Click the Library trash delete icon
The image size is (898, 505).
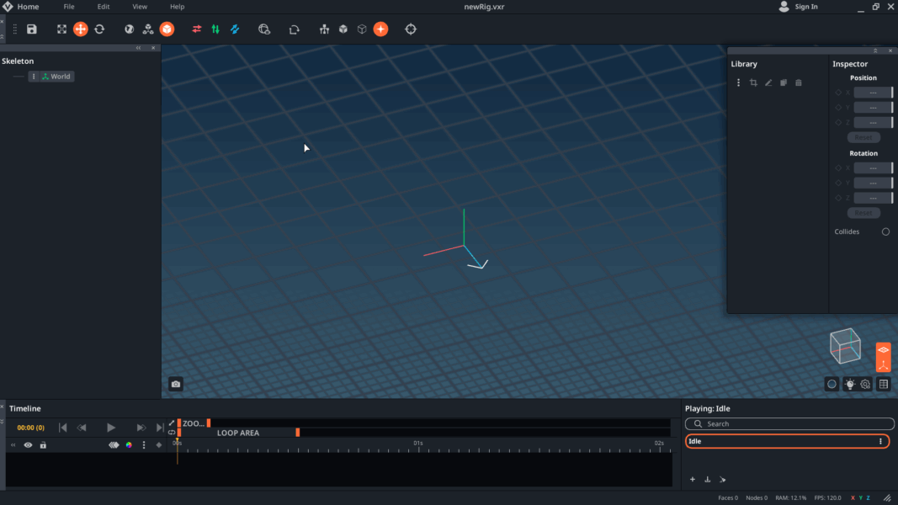coord(799,83)
